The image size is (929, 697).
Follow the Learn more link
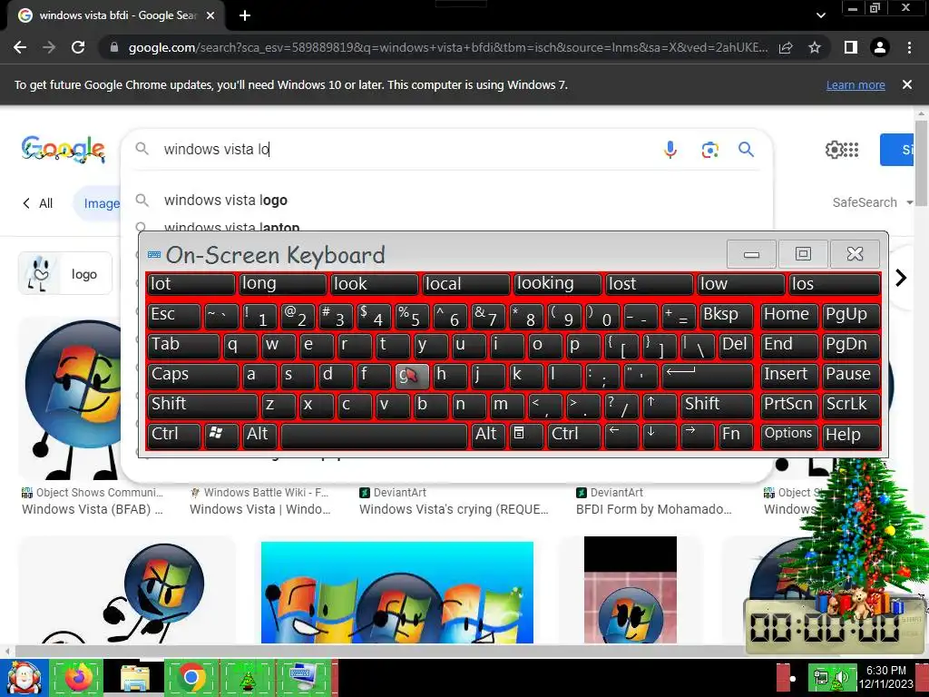[x=856, y=84]
